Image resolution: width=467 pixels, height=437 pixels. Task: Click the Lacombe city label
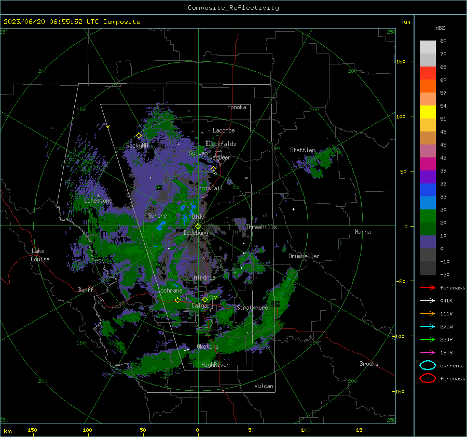(224, 130)
